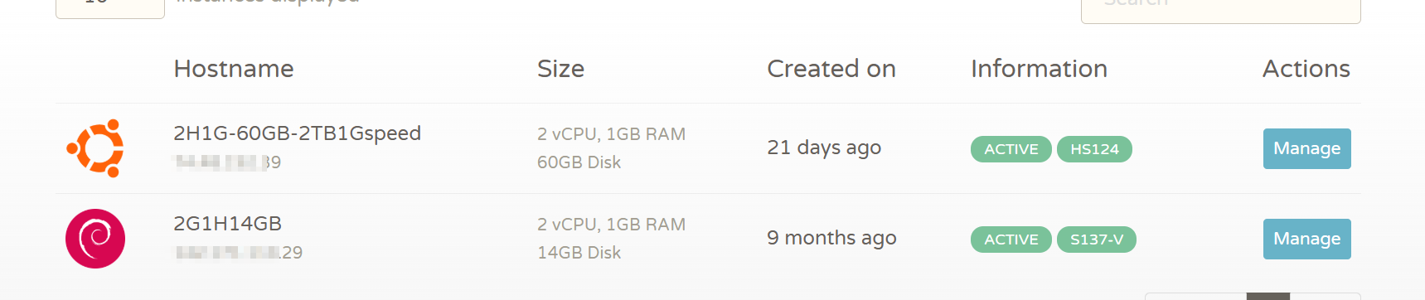The height and width of the screenshot is (300, 1425).
Task: Select the blurred IP ending in 39
Action: tap(227, 162)
